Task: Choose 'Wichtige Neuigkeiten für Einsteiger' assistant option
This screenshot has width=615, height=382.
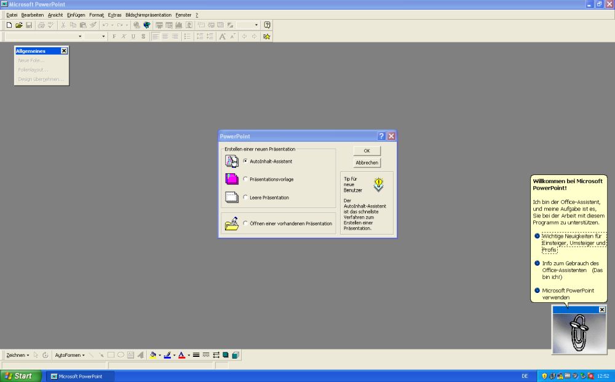Action: coord(574,243)
